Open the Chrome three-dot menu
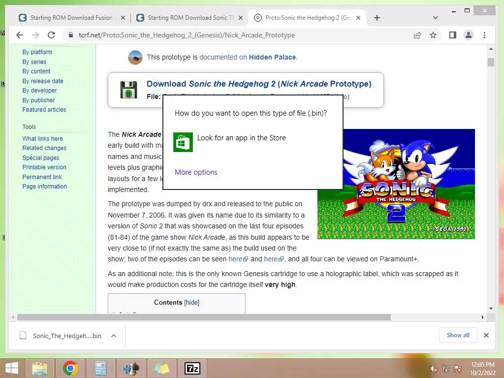504x378 pixels. coord(484,35)
